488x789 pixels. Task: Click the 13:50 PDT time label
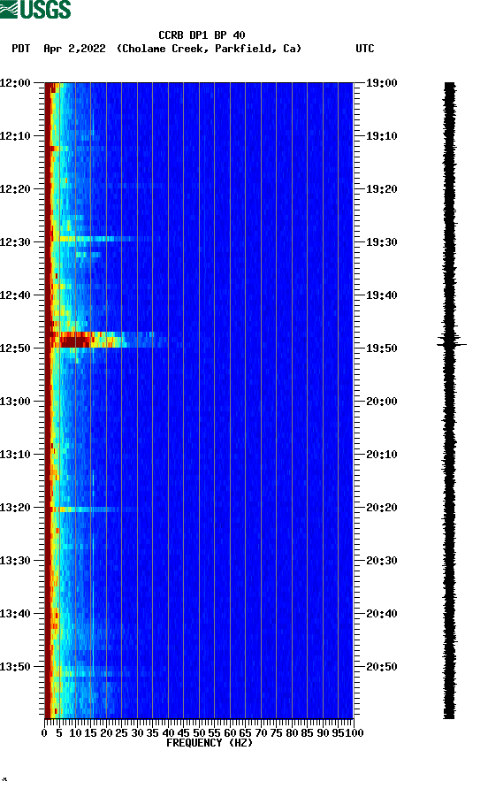[16, 667]
